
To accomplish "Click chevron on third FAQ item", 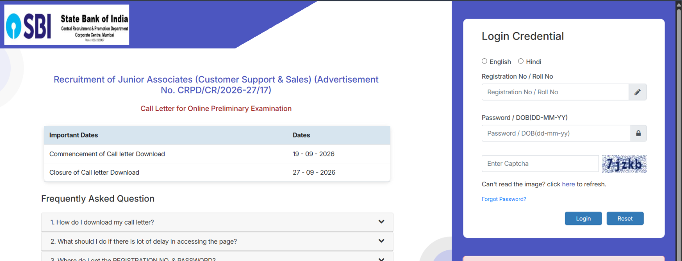I will click(x=381, y=259).
